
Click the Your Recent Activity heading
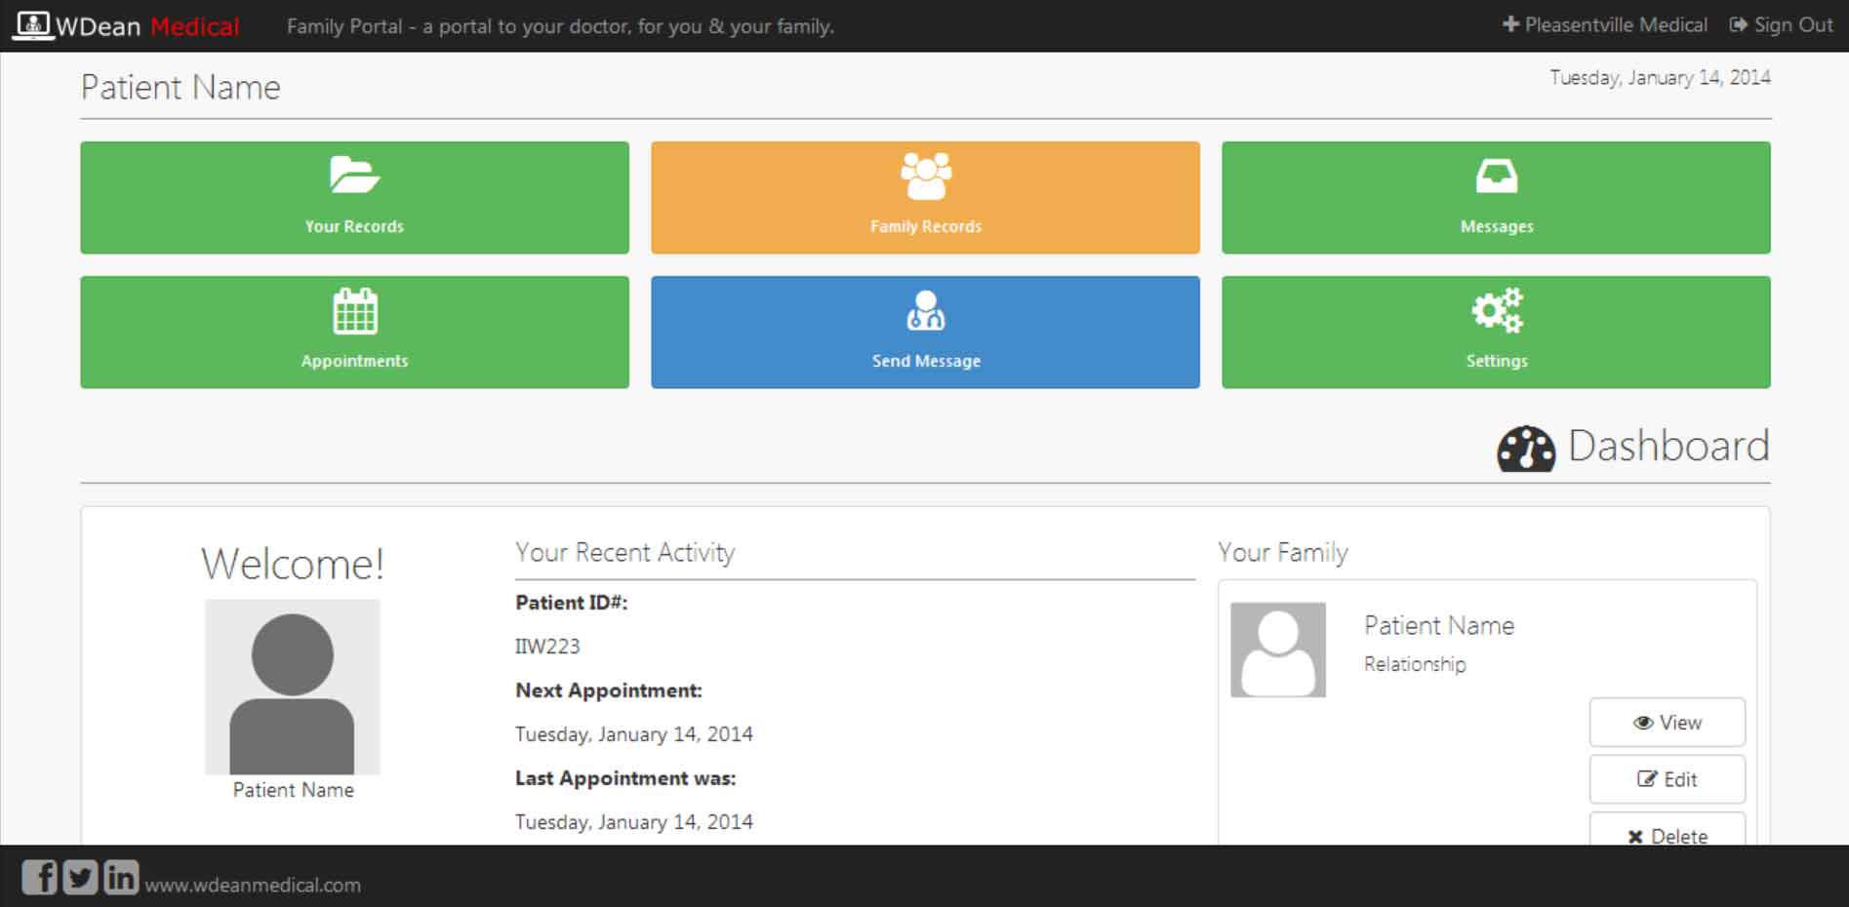tap(624, 553)
